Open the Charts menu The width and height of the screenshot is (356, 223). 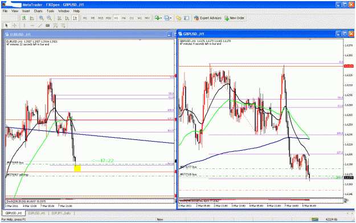point(38,11)
